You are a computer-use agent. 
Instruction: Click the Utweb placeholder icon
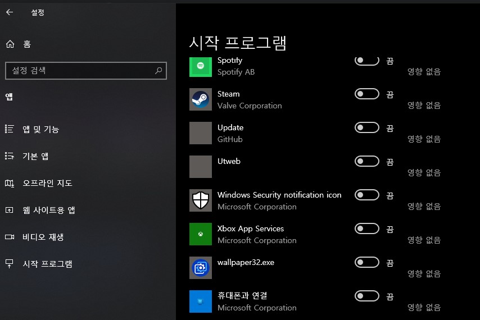tap(201, 167)
